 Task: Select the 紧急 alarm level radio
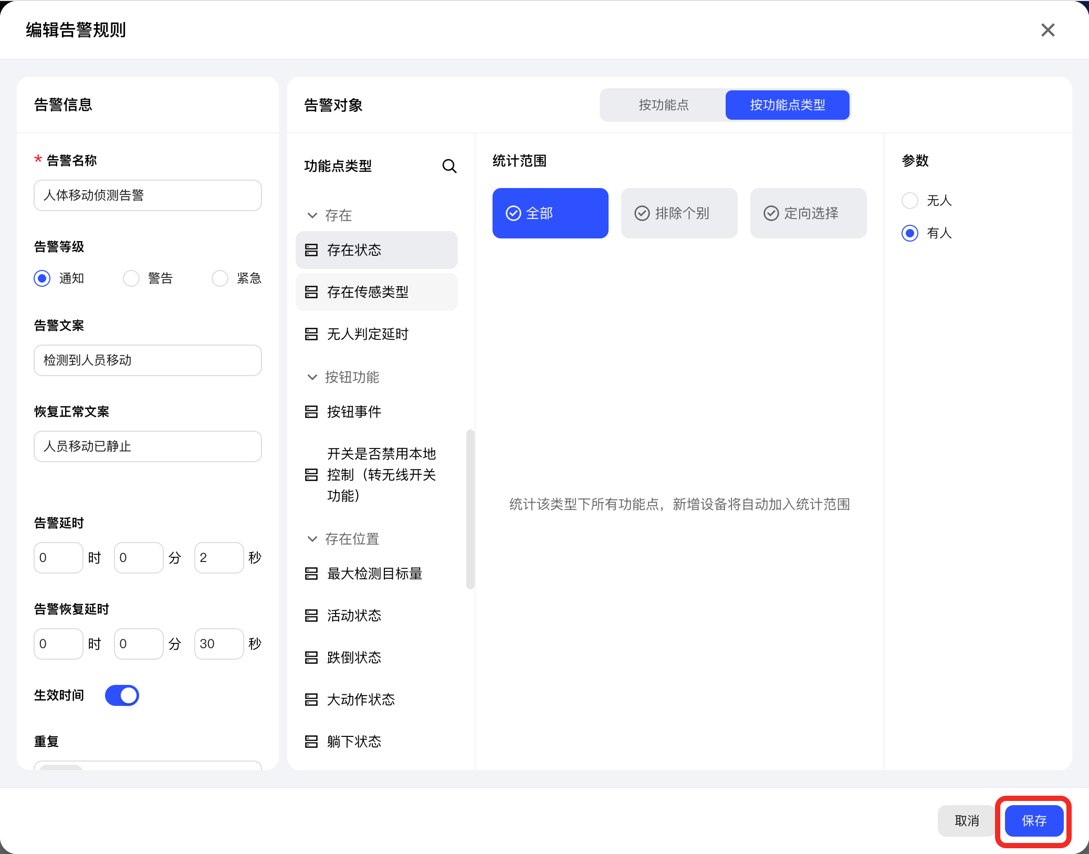click(x=220, y=278)
